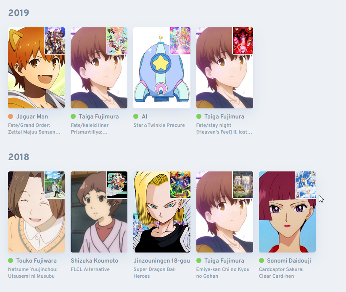This screenshot has height=292, width=346.
Task: Open Sonomi Daidouji character portrait
Action: click(287, 212)
